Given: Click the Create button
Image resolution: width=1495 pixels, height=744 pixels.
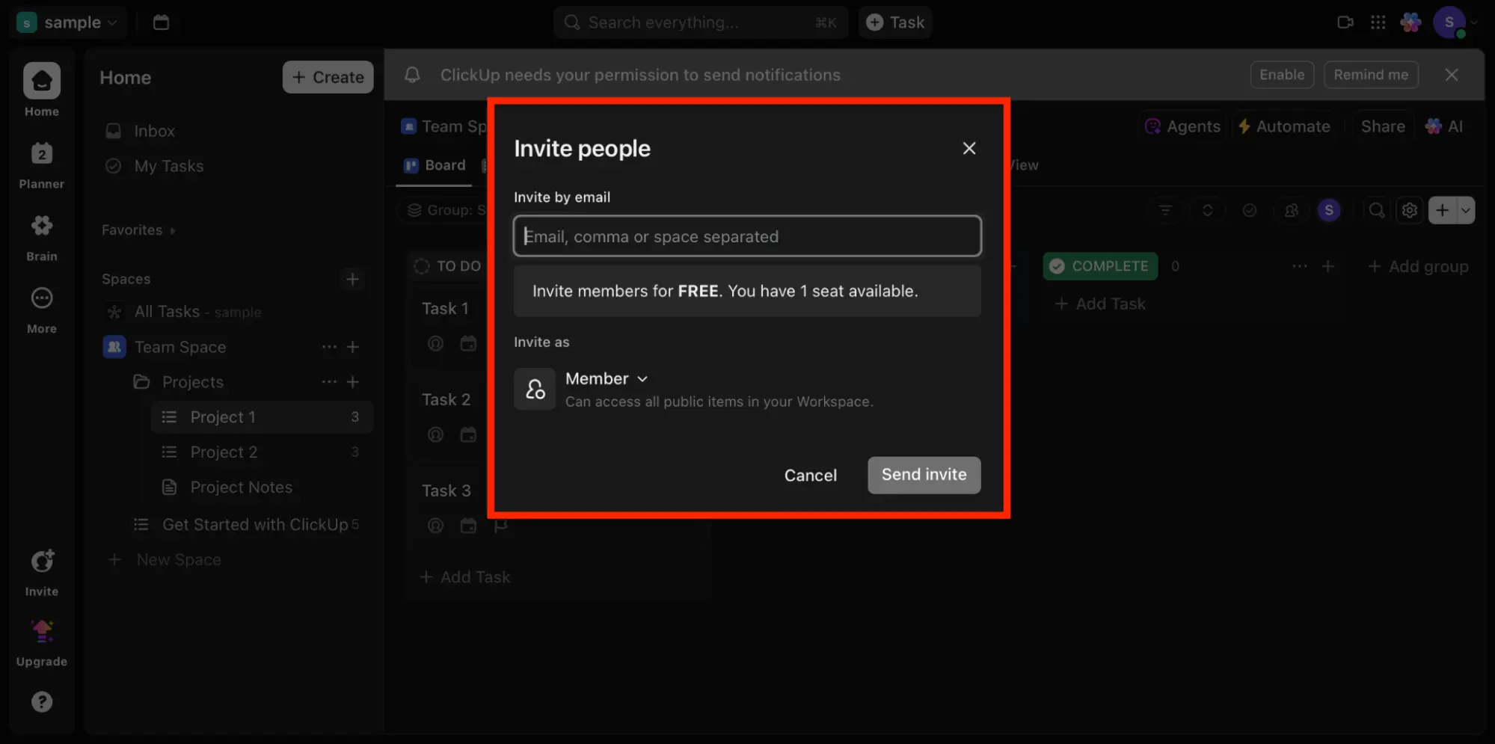Looking at the screenshot, I should [x=328, y=77].
